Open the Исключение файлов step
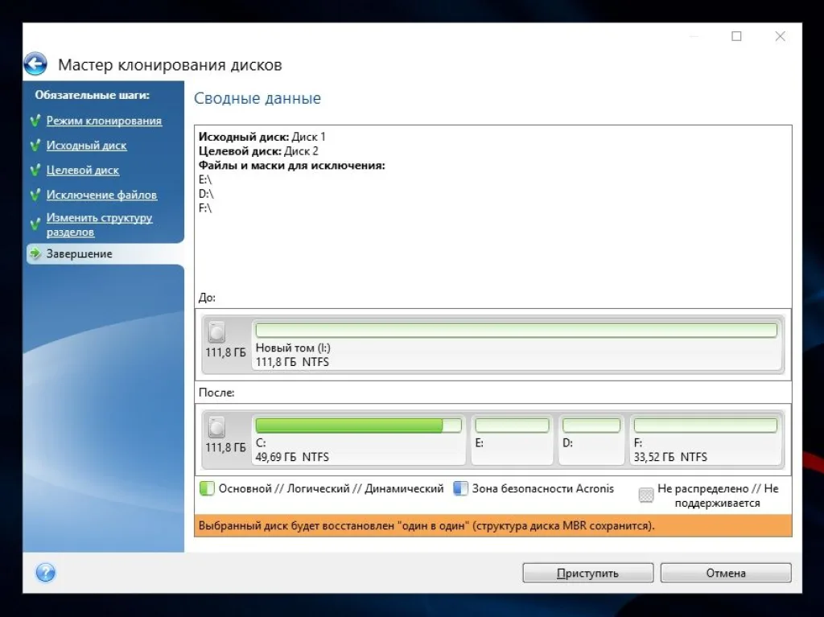Viewport: 824px width, 617px height. point(101,195)
